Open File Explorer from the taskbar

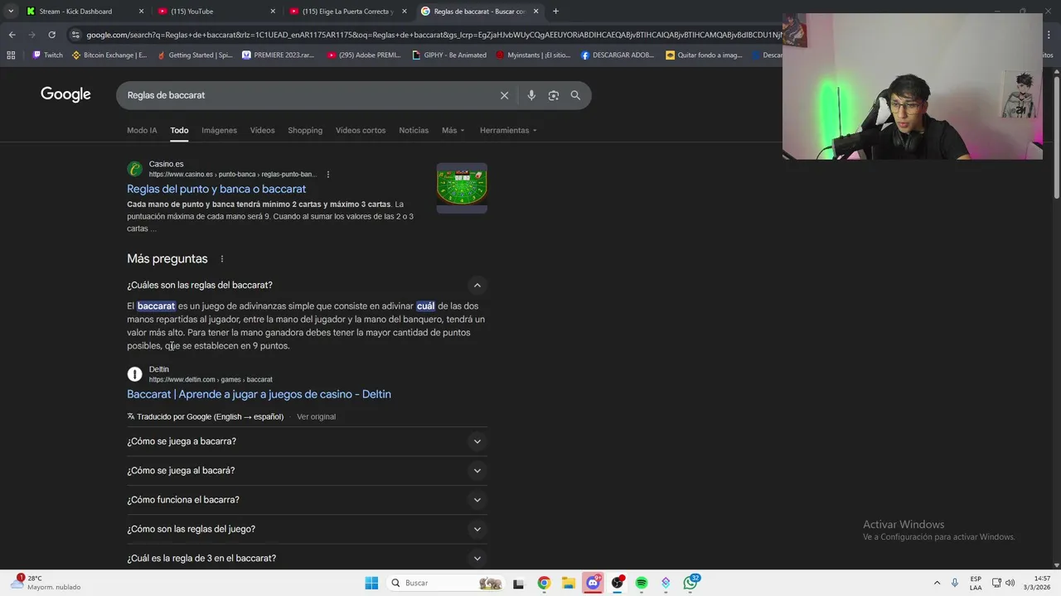click(568, 583)
